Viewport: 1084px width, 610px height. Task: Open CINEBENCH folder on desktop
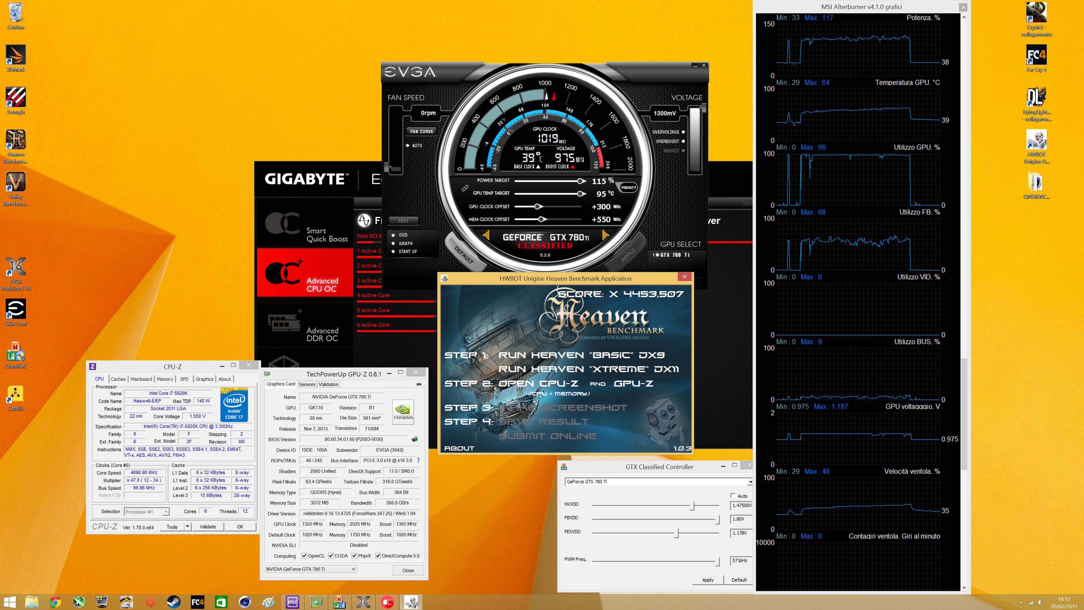point(1036,185)
